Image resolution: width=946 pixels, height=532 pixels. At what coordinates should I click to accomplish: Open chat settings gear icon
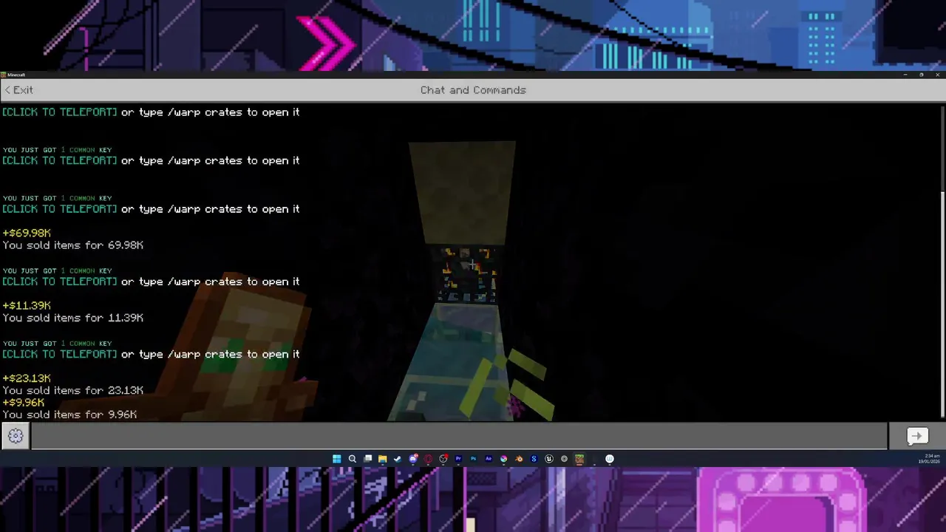tap(16, 436)
